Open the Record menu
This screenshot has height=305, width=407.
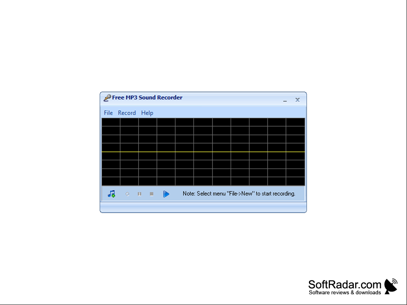point(127,113)
